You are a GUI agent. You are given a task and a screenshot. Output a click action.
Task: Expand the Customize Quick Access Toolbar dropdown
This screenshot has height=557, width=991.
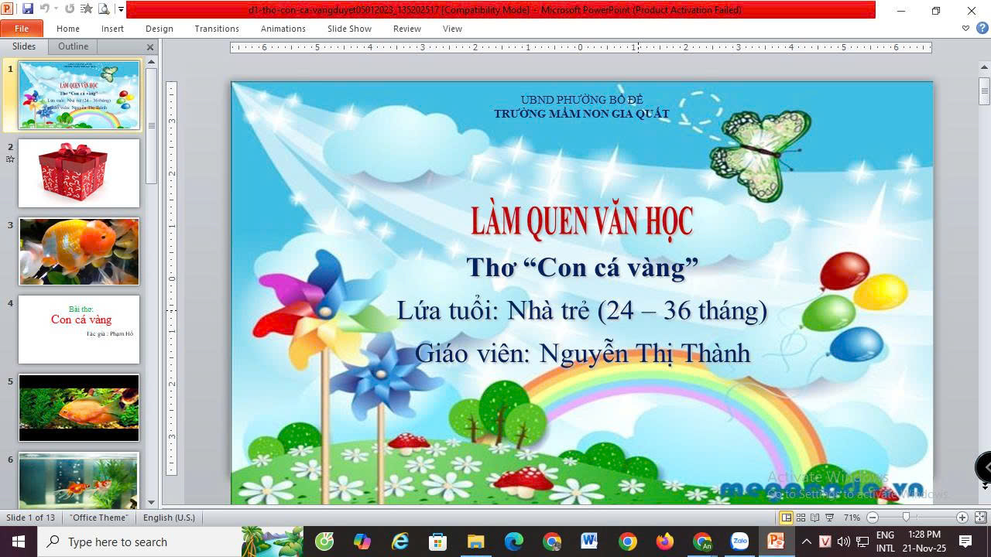click(121, 9)
